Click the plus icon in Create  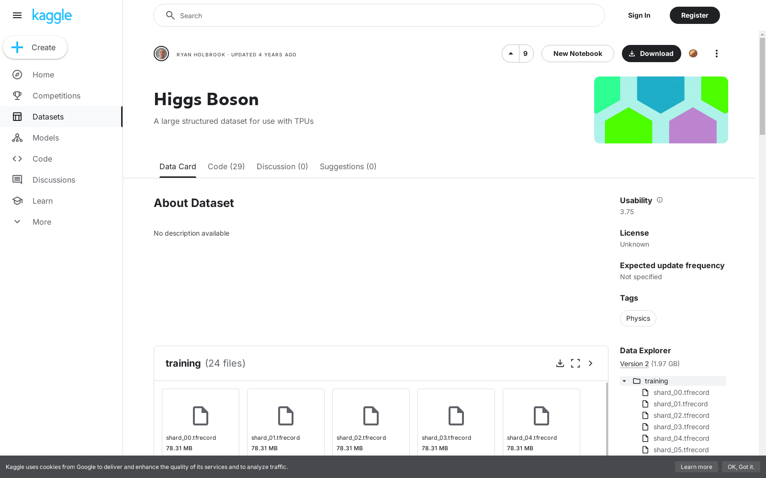pos(17,47)
